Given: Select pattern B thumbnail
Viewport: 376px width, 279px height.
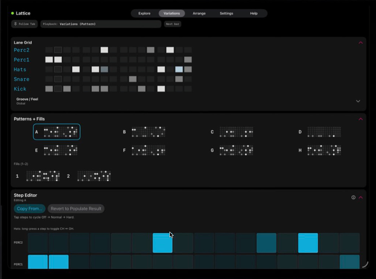Looking at the screenshot, I should click(x=148, y=132).
